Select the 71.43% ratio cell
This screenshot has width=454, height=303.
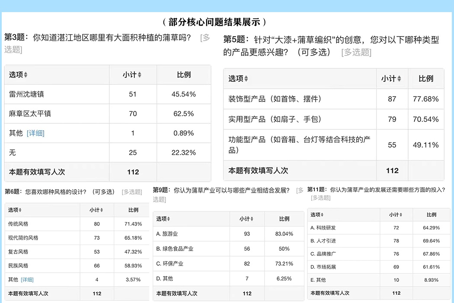point(133,224)
